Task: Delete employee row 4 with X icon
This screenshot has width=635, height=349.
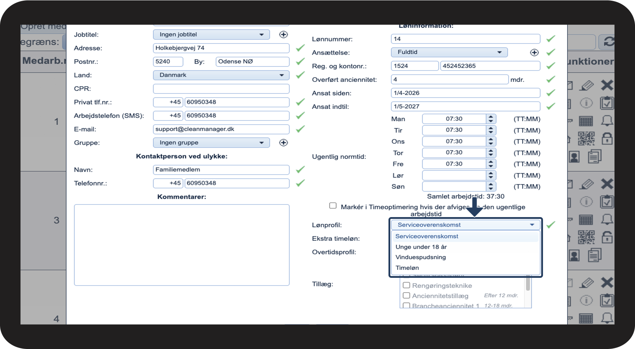Action: point(607,283)
